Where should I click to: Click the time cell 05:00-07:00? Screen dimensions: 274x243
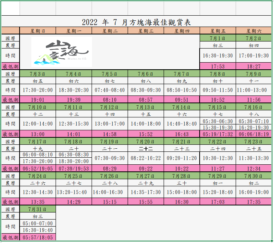pos(38,223)
